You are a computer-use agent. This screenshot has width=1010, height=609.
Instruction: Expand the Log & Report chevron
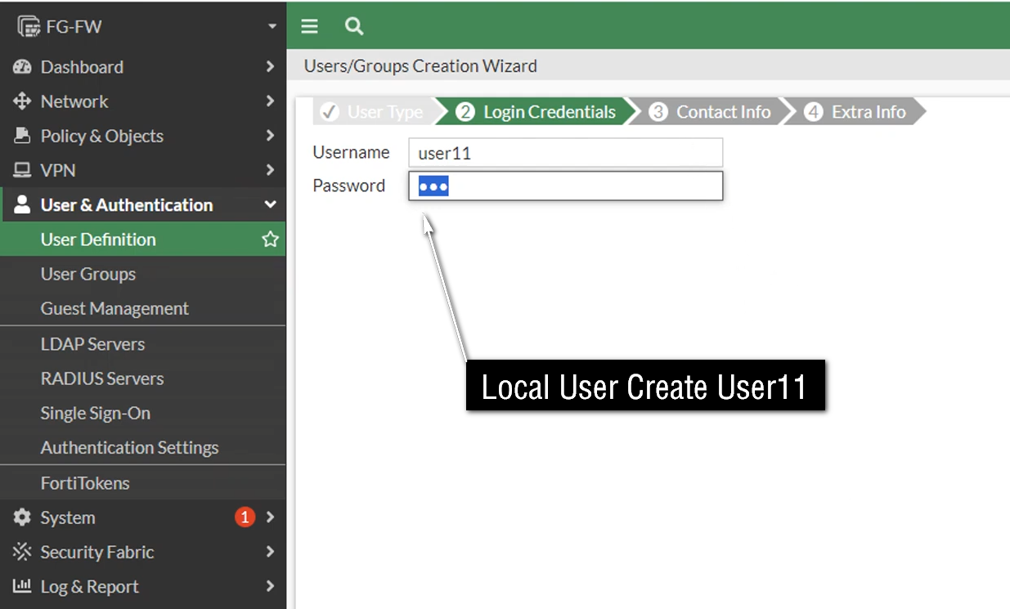click(x=270, y=586)
